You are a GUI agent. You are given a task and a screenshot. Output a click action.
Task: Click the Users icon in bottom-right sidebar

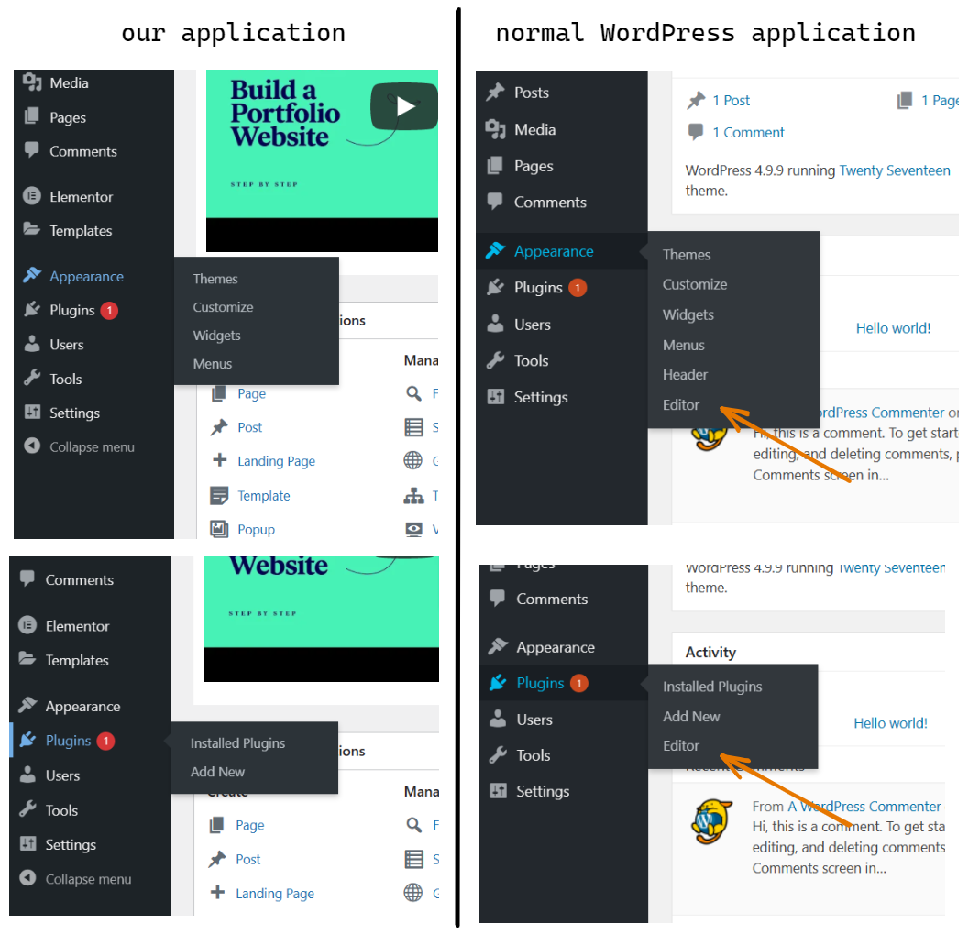498,719
